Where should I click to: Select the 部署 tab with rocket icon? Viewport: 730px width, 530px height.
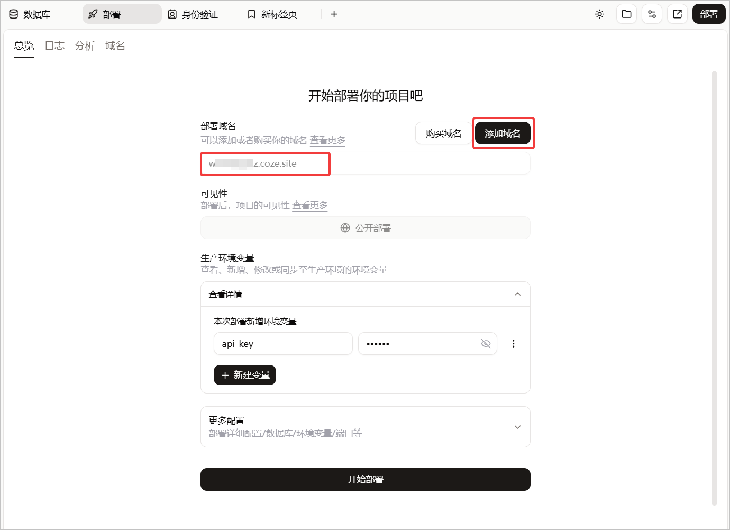coord(122,14)
